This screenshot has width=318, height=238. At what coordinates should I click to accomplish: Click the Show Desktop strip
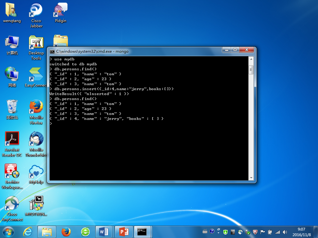click(x=316, y=231)
